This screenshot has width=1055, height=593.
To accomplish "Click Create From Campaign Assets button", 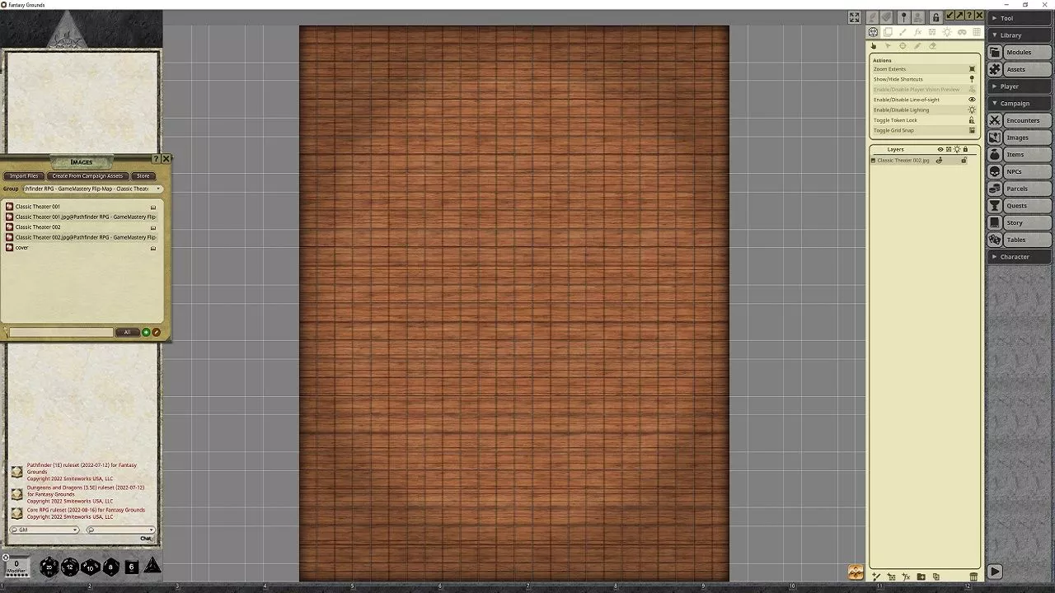I will (87, 175).
